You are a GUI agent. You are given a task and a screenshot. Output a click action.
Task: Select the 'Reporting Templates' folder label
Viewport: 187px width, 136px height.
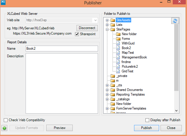pyautogui.click(x=131, y=94)
